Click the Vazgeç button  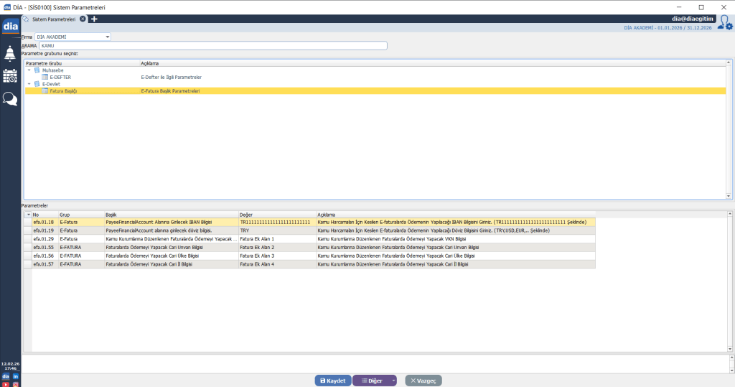[x=423, y=381]
